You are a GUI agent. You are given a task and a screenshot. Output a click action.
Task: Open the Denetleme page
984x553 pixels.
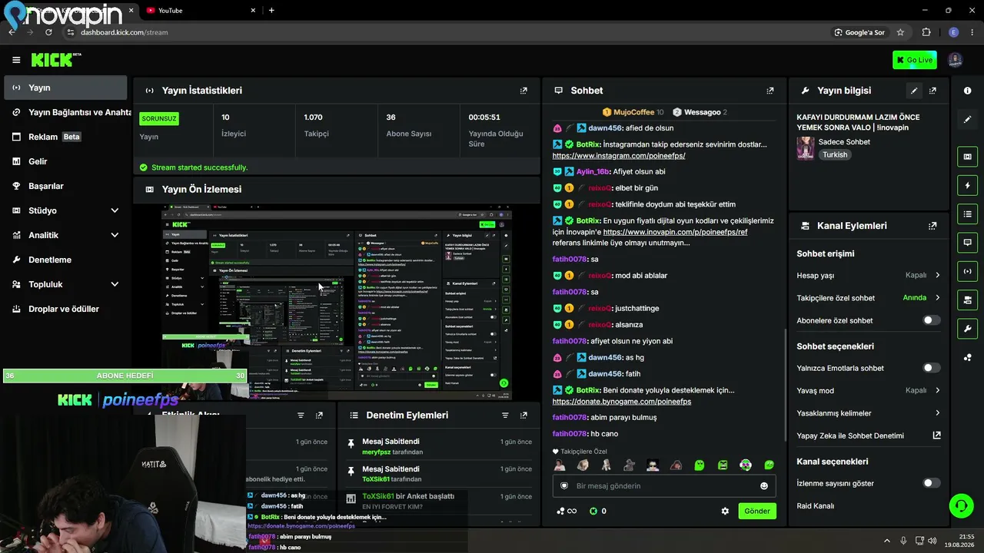point(65,260)
